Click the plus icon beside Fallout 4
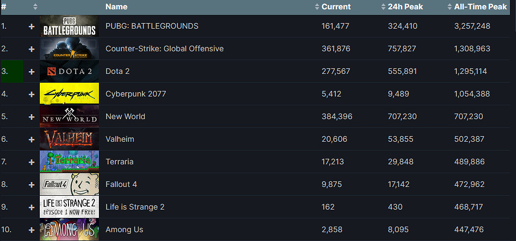The height and width of the screenshot is (241, 516). 31,185
